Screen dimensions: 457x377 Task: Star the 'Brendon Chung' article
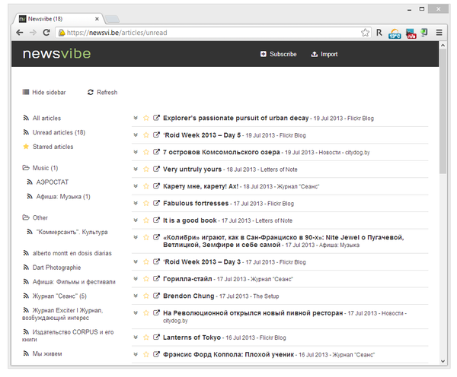pos(146,296)
